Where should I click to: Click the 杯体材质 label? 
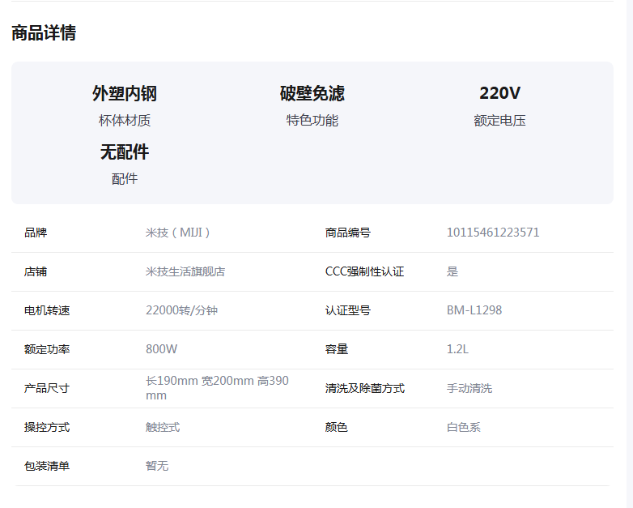(125, 121)
